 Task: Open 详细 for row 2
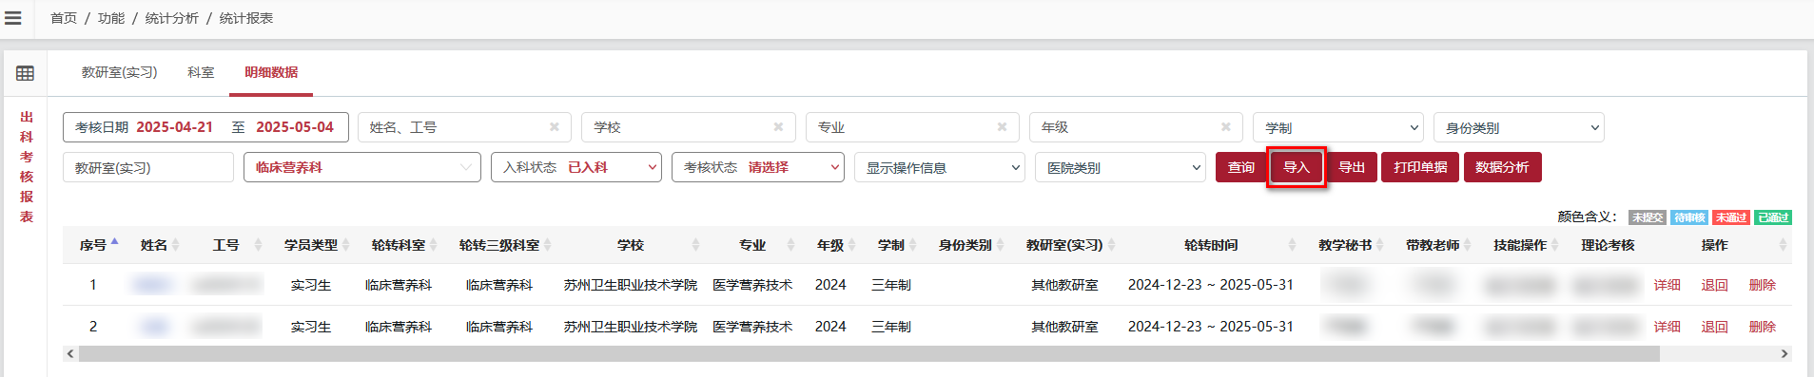(x=1668, y=327)
